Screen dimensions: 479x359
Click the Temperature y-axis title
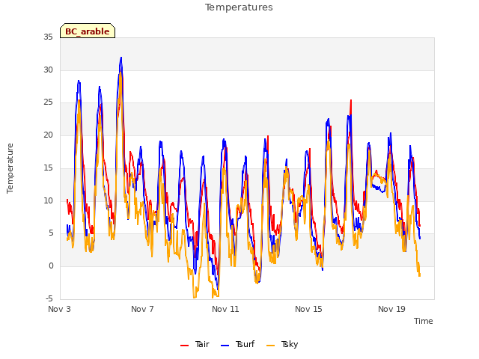10,168
